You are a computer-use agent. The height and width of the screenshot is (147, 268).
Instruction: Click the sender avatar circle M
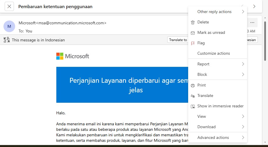(9, 26)
